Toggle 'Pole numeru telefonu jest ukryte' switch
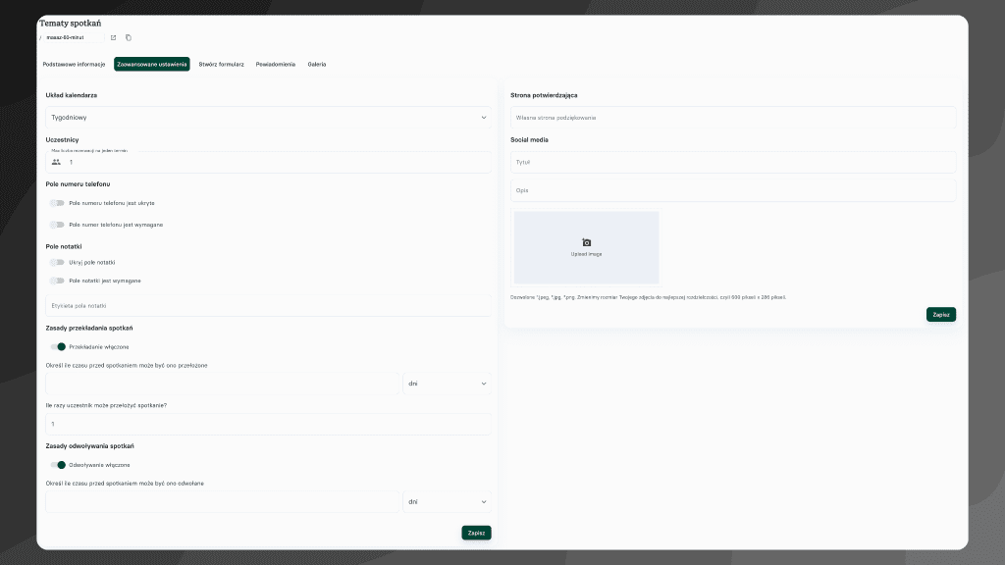The image size is (1005, 565). click(x=57, y=203)
